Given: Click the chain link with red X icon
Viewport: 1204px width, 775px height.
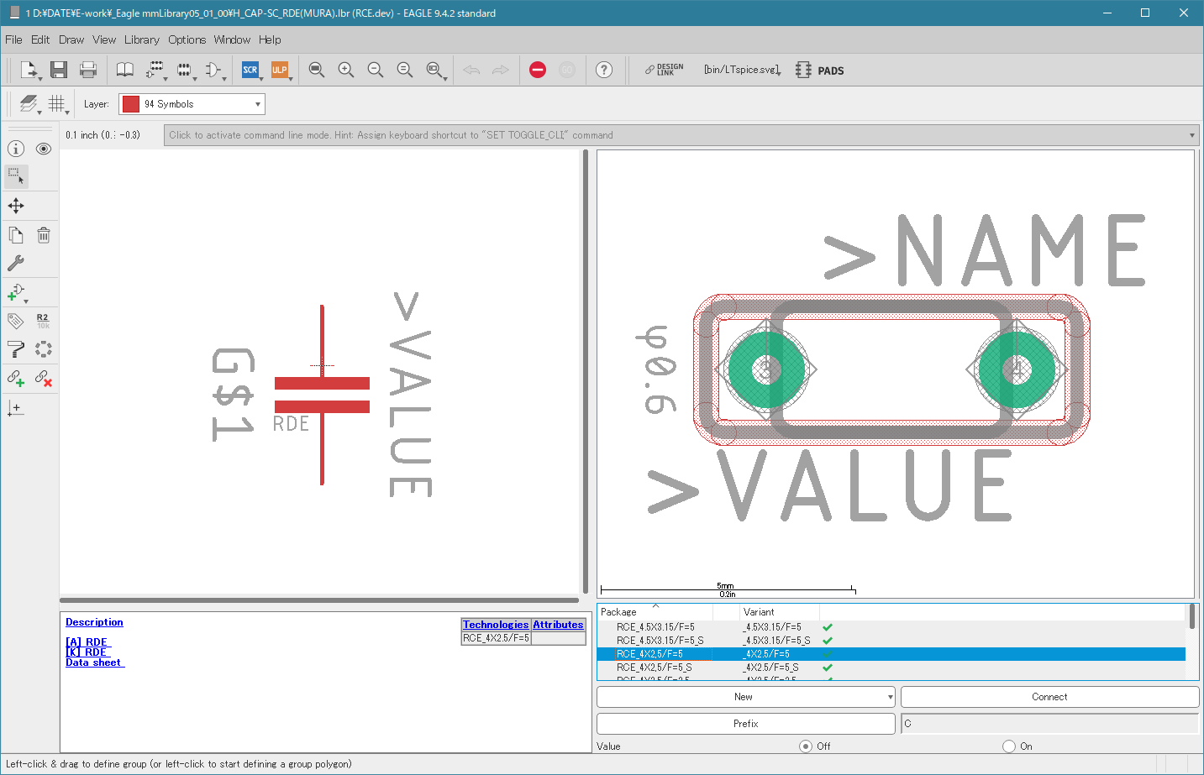Looking at the screenshot, I should point(44,378).
